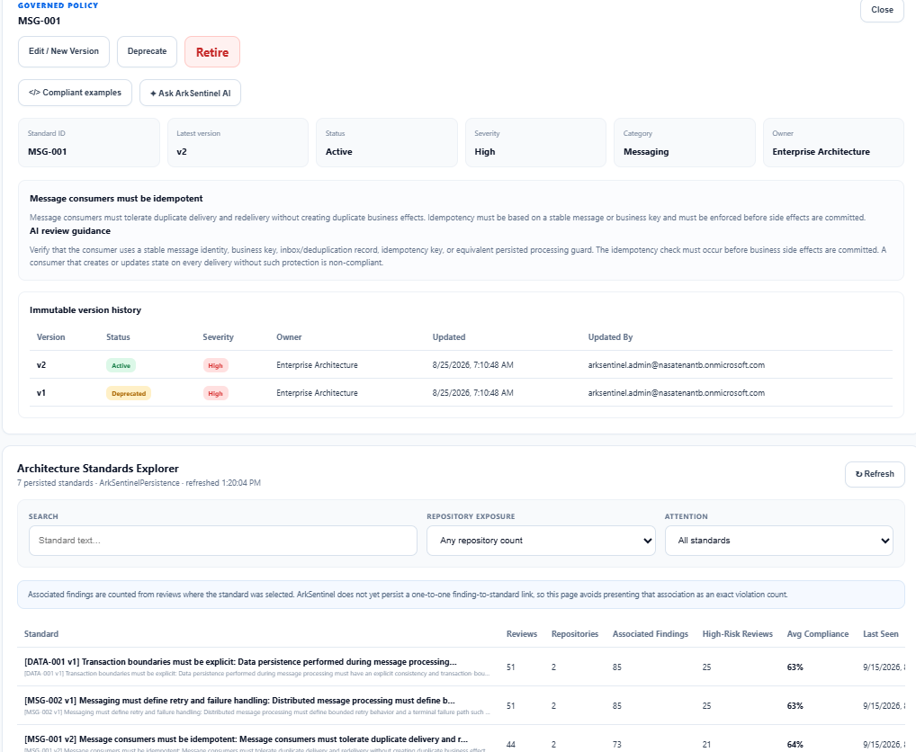Click the Reviews column header
Image resolution: width=916 pixels, height=752 pixels.
(522, 634)
